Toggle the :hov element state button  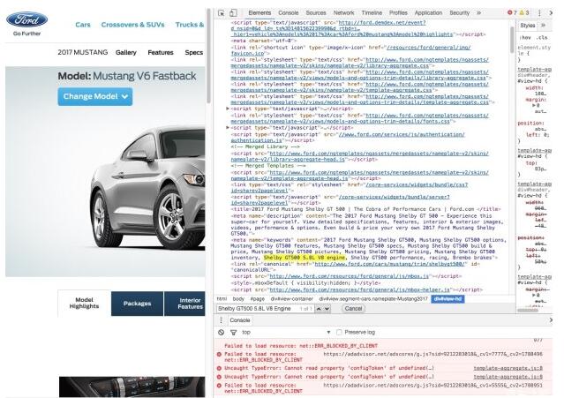[525, 37]
